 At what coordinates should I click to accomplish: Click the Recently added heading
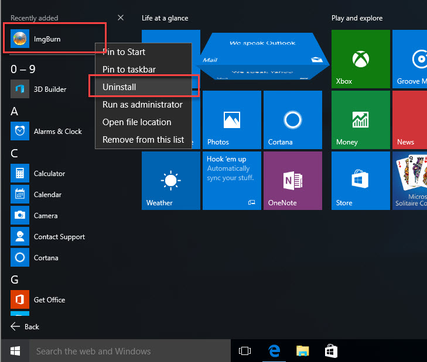tap(35, 18)
